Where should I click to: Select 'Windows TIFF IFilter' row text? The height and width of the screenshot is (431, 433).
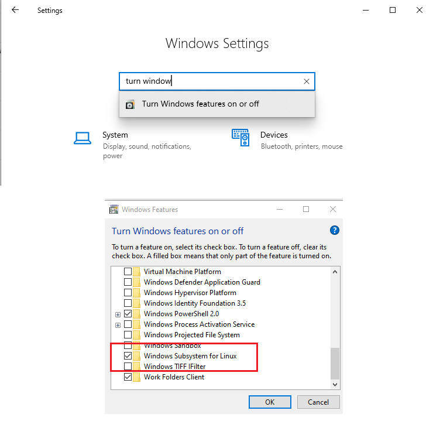click(175, 367)
